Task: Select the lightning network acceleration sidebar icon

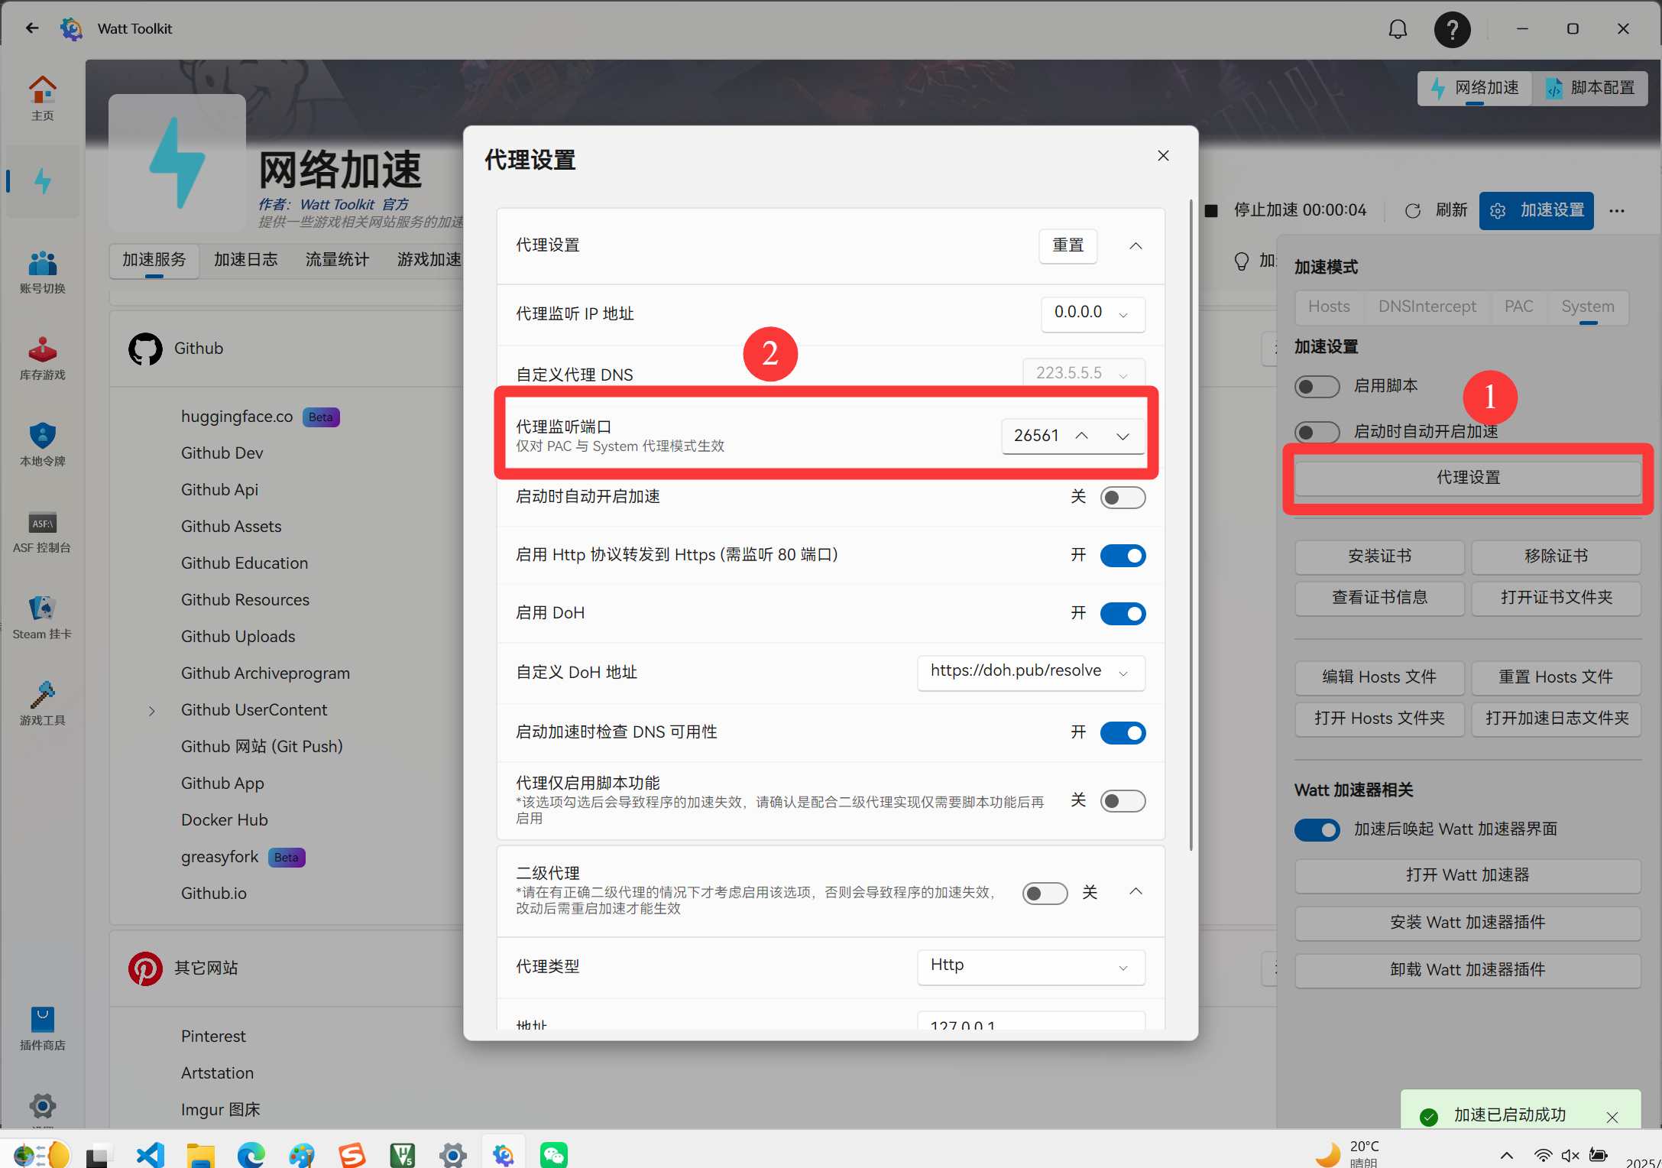Action: click(x=43, y=182)
